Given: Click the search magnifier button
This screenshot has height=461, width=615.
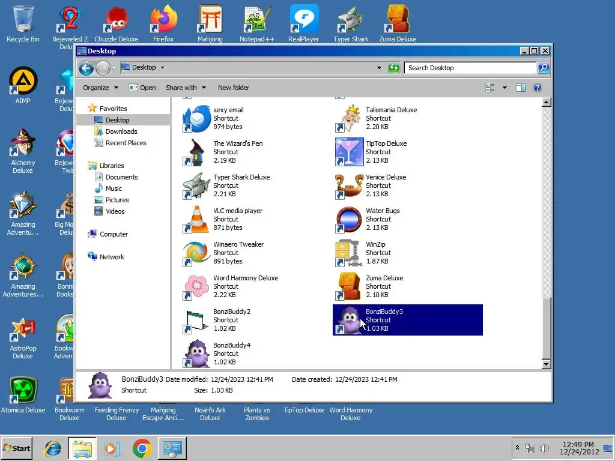Looking at the screenshot, I should pos(543,68).
